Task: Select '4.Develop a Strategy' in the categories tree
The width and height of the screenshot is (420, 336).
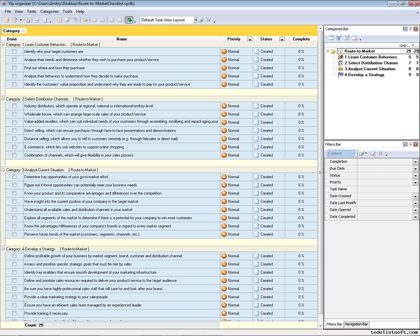Action: click(x=365, y=75)
